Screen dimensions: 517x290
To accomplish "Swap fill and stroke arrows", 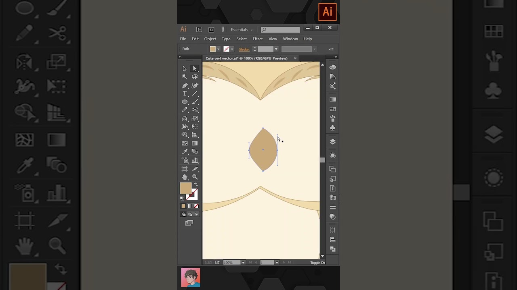I will click(196, 184).
